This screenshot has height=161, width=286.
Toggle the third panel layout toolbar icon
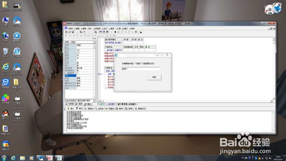[107, 32]
